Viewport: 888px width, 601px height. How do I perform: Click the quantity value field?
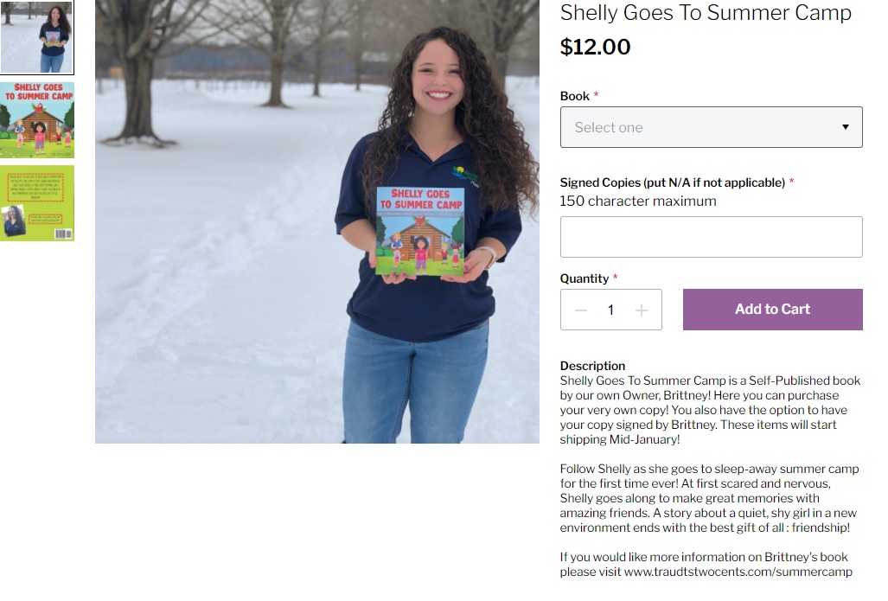(x=610, y=310)
